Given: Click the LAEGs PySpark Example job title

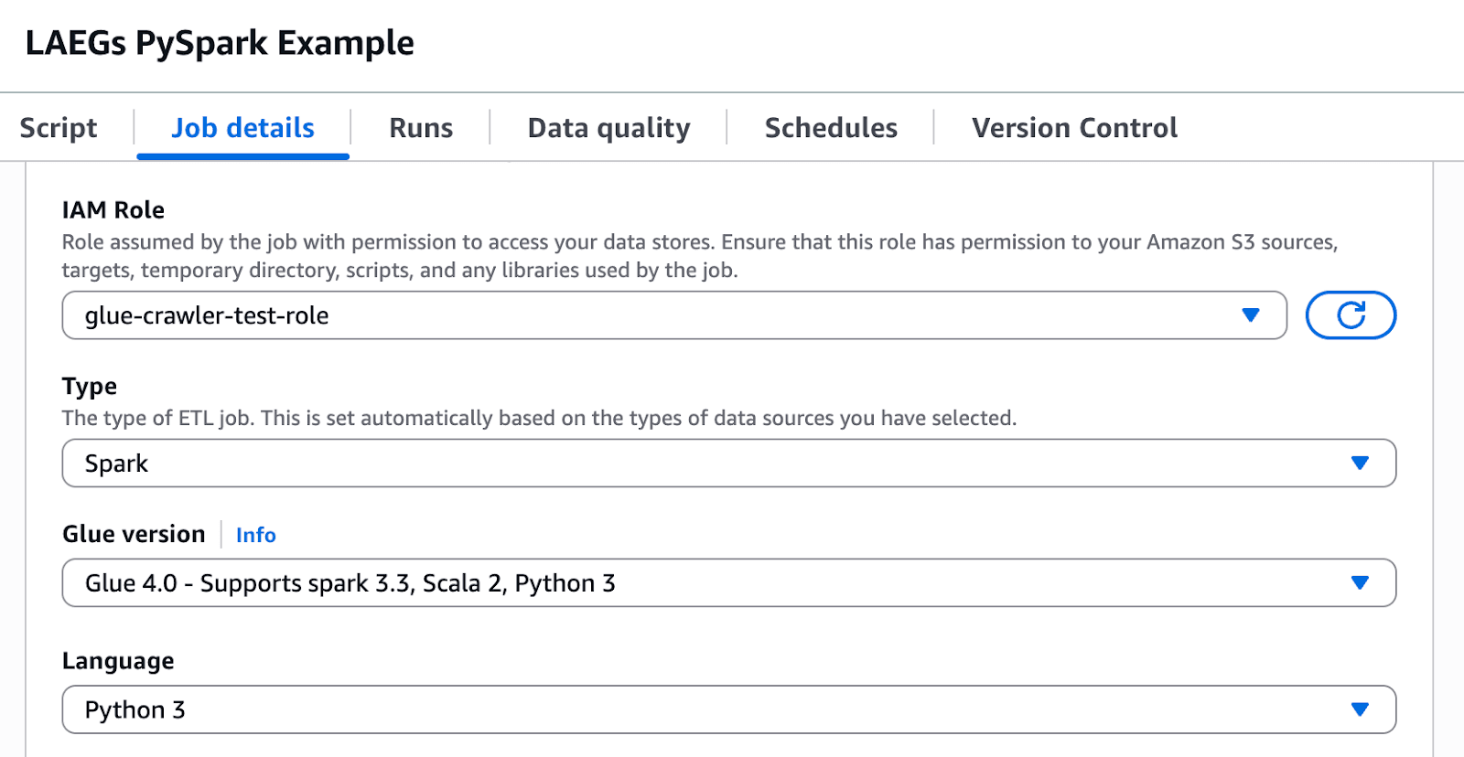Looking at the screenshot, I should (220, 43).
